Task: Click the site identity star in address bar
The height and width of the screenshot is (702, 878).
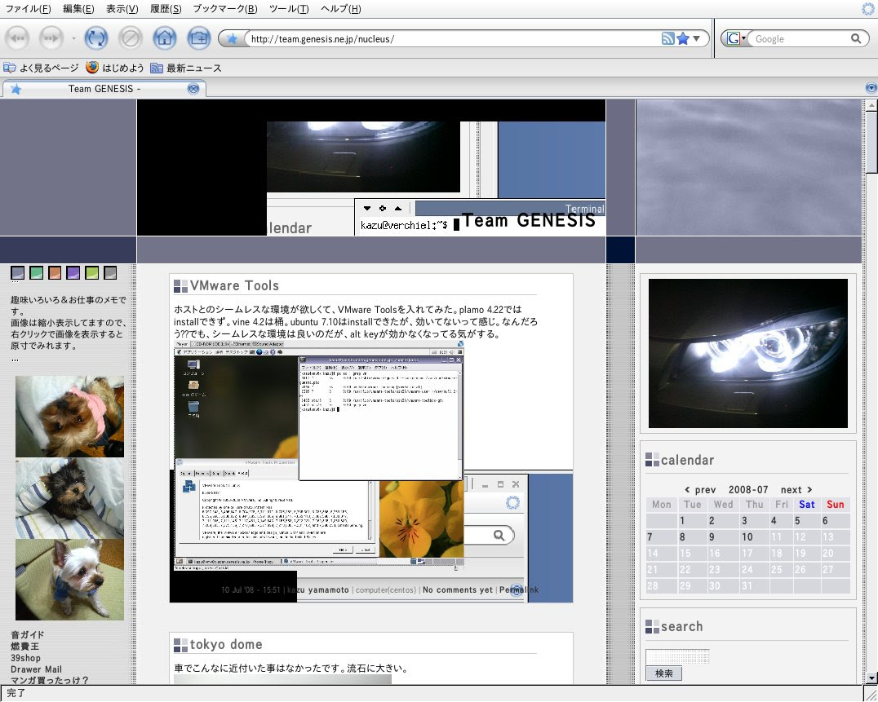Action: [232, 38]
